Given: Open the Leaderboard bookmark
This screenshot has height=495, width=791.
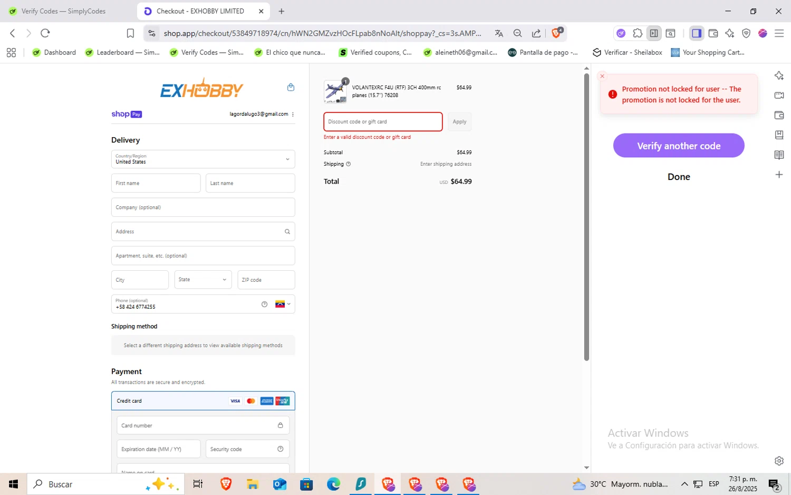Looking at the screenshot, I should coord(122,52).
